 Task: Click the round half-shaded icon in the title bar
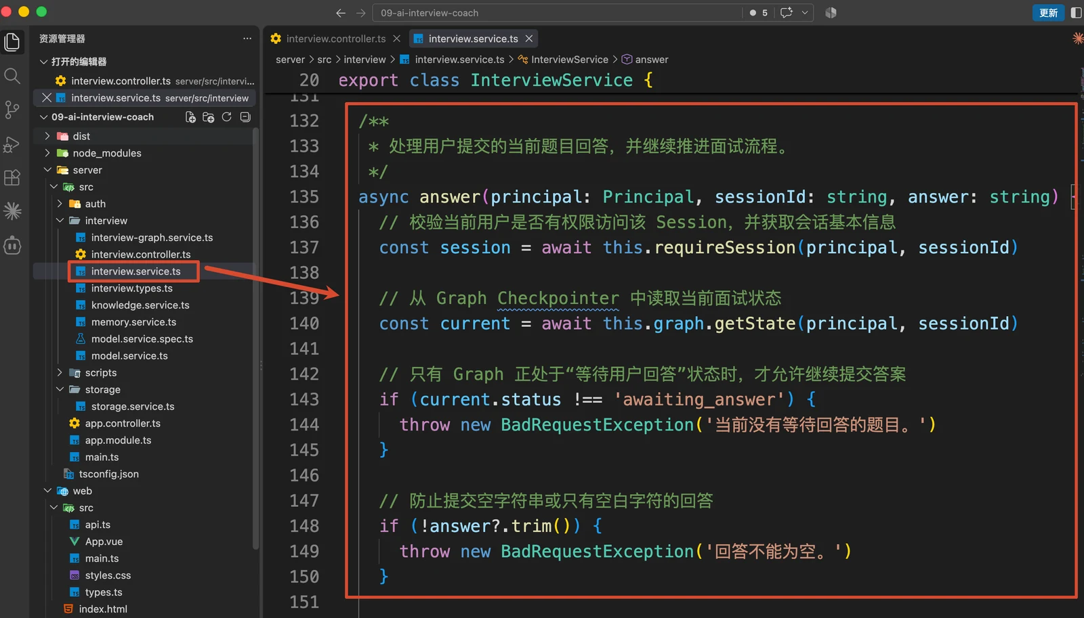(831, 13)
